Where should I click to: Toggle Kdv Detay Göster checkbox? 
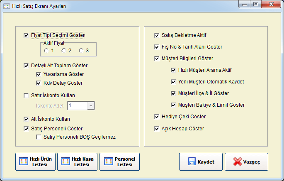pos(39,83)
